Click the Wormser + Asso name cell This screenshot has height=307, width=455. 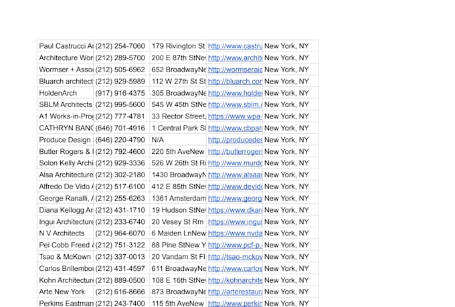point(66,70)
